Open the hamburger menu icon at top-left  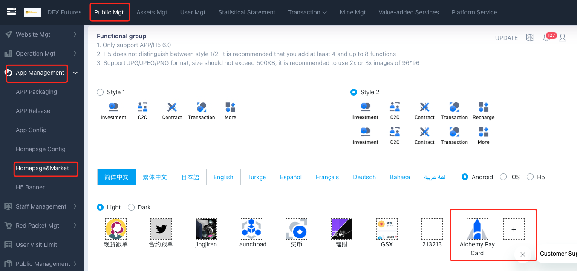tap(12, 12)
